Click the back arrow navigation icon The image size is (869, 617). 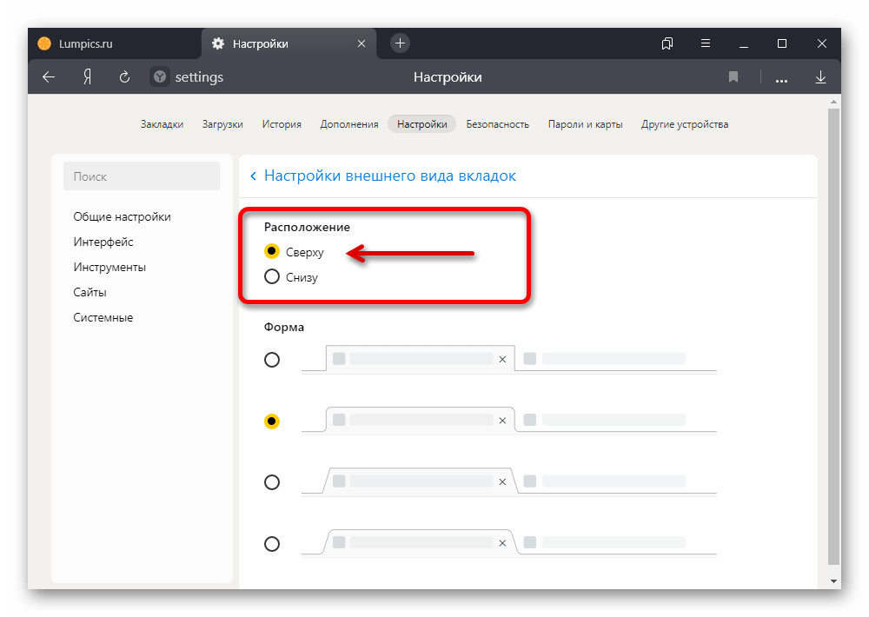(49, 77)
